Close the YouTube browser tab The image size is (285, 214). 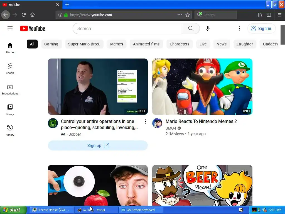[58, 5]
